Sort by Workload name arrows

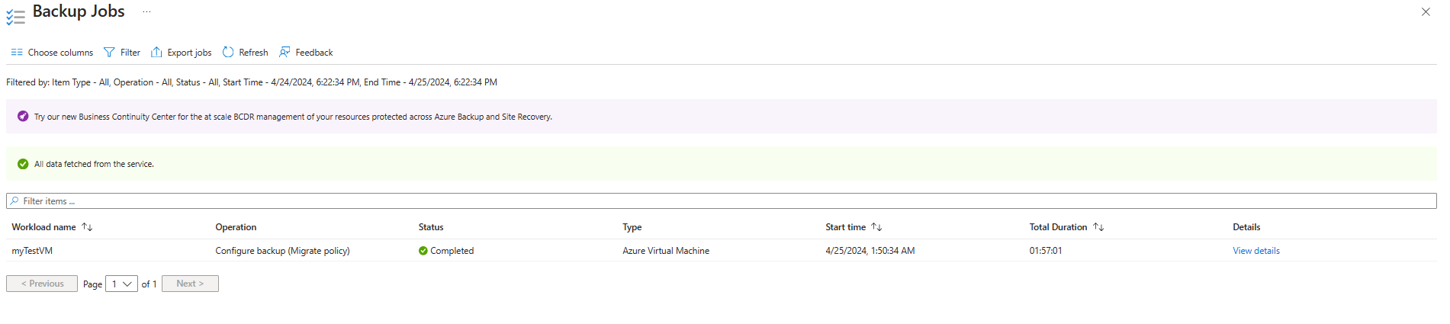87,227
